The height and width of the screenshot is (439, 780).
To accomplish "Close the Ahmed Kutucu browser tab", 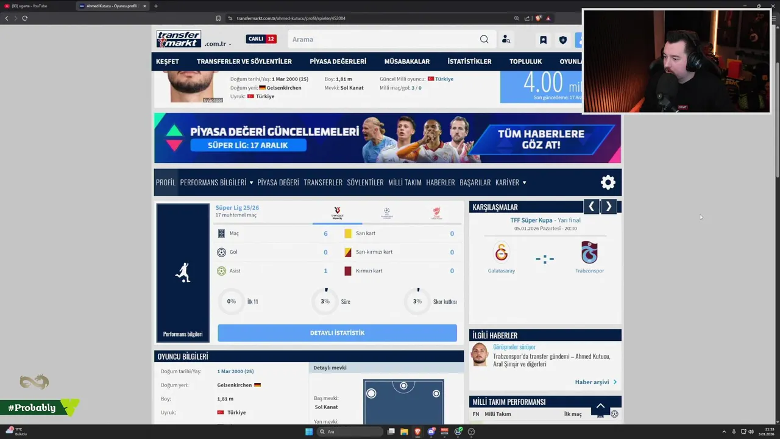I will pos(144,6).
